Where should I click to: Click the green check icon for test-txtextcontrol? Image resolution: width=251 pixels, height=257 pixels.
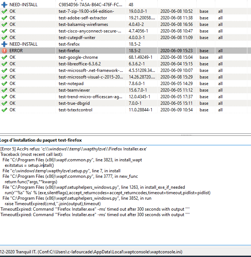click(x=4, y=110)
